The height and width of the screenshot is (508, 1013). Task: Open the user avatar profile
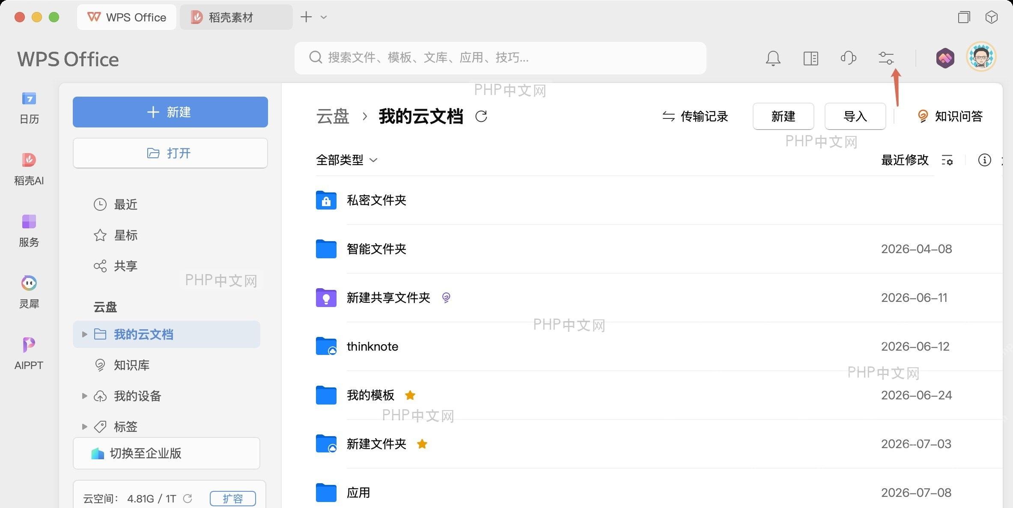click(x=981, y=57)
